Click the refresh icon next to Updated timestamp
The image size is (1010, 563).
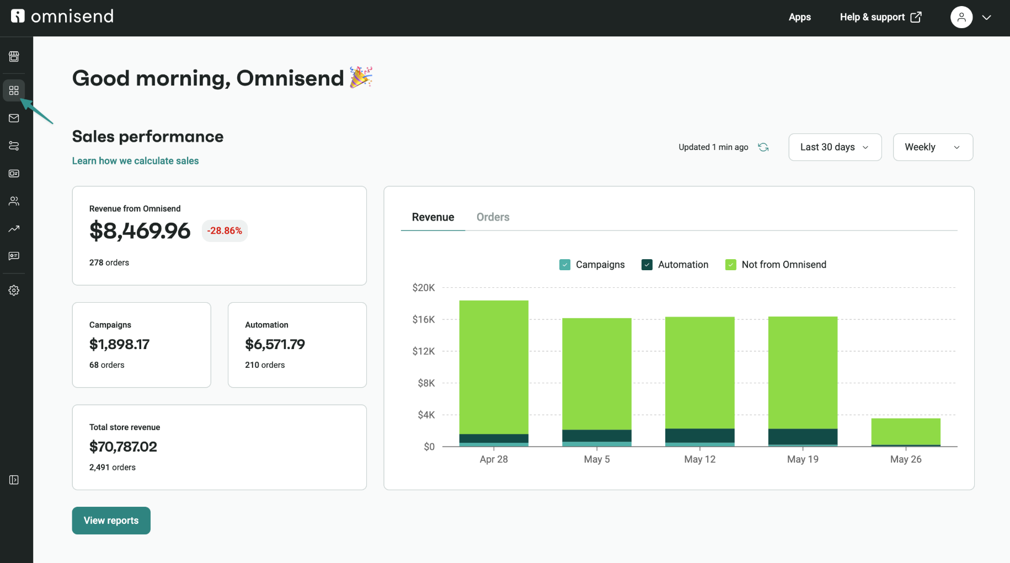763,147
